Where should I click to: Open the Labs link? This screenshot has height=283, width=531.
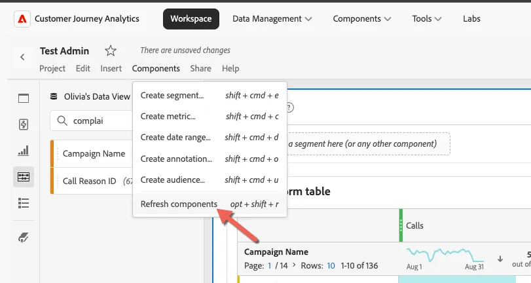(x=471, y=19)
